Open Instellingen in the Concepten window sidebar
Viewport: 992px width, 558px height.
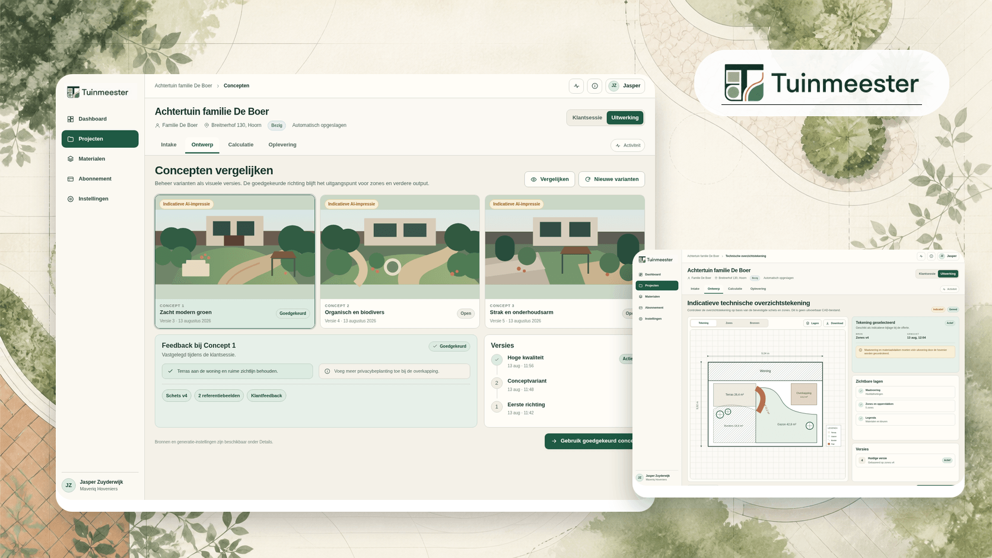coord(100,199)
